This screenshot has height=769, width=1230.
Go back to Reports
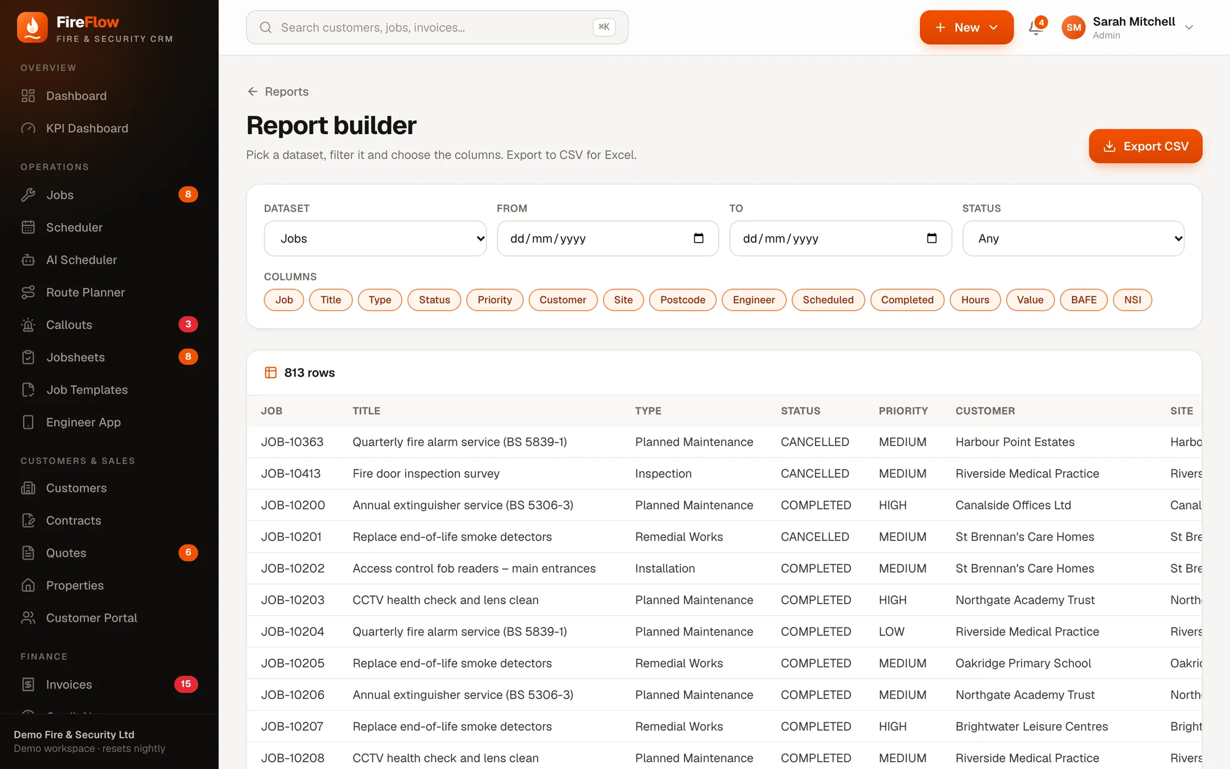tap(278, 92)
